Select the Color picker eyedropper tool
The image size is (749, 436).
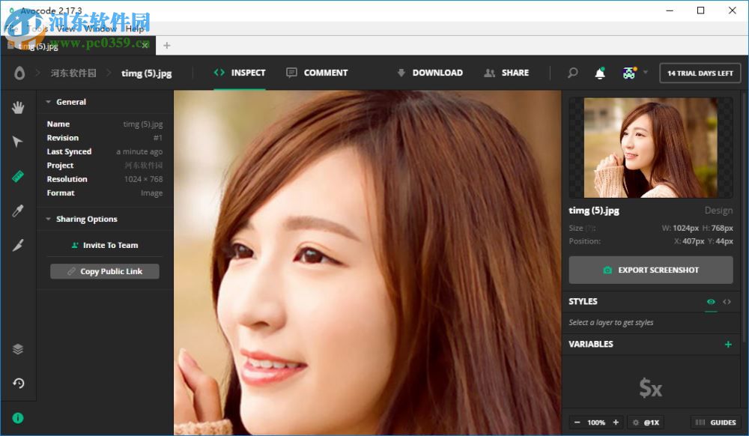[18, 211]
